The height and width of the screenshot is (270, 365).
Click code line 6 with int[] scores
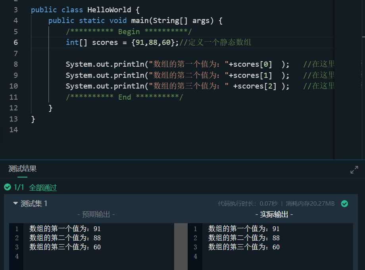click(x=158, y=42)
